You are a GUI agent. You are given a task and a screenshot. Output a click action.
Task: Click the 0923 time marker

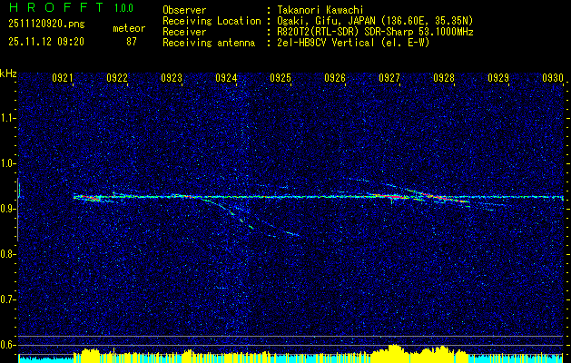tap(172, 77)
